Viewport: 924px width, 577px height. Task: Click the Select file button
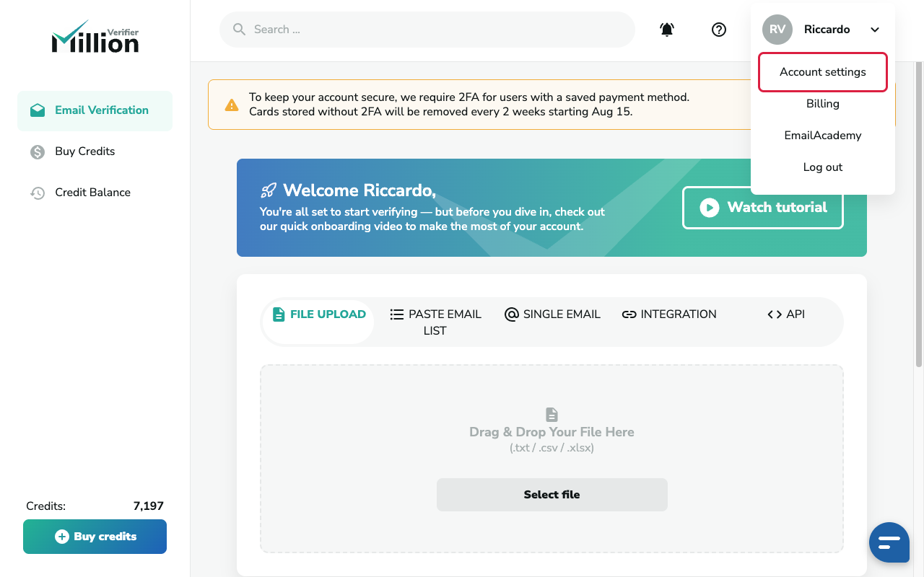click(552, 495)
